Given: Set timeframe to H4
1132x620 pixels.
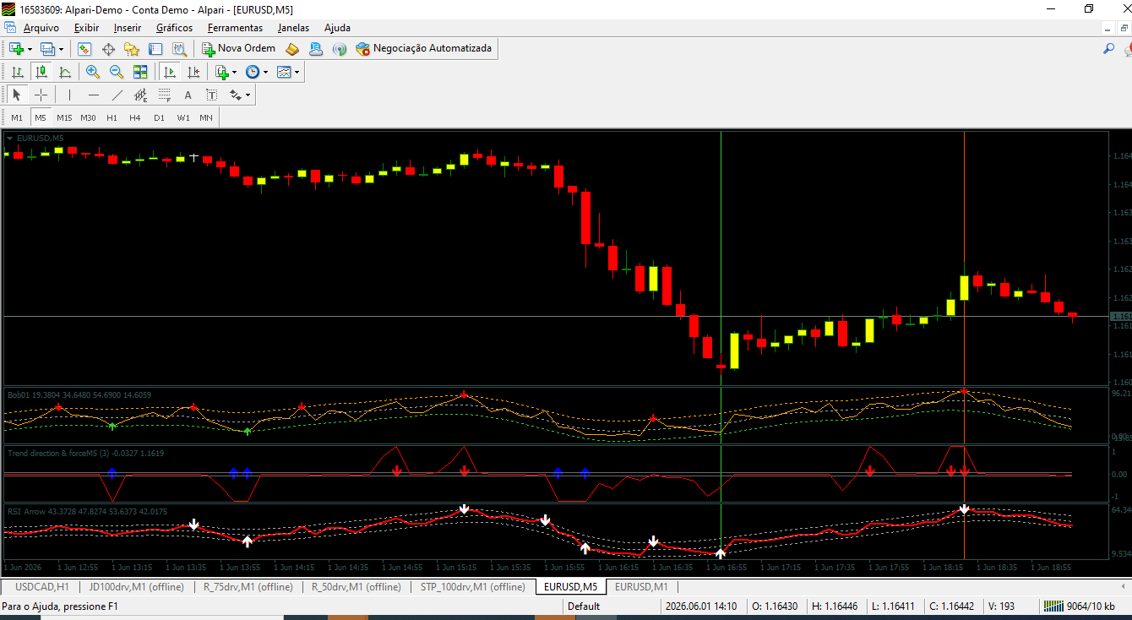Looking at the screenshot, I should pos(135,117).
